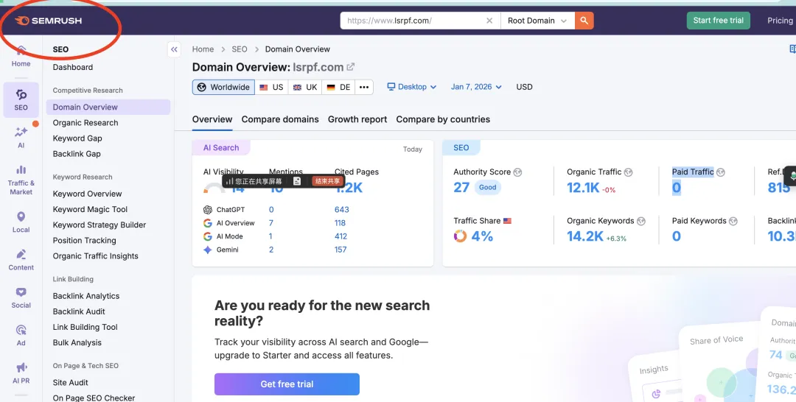Click Paid Traffic info icon
This screenshot has height=402, width=796.
coord(720,172)
